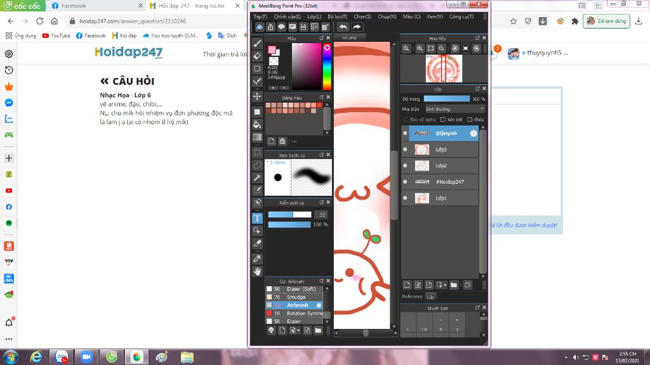The image size is (650, 365).
Task: Open hỏi đáp bookmark in browser
Action: [124, 35]
